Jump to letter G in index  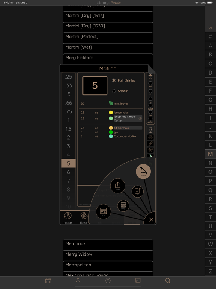[x=210, y=100]
